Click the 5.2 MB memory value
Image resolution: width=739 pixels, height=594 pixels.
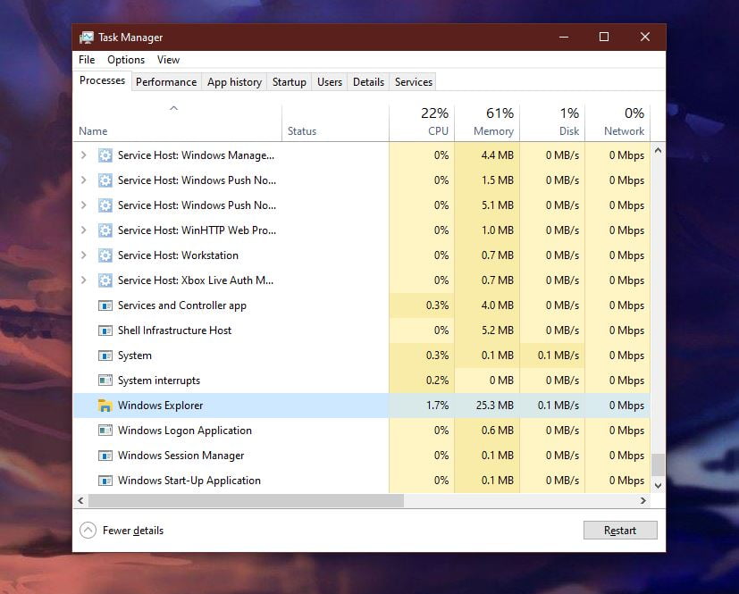(497, 330)
